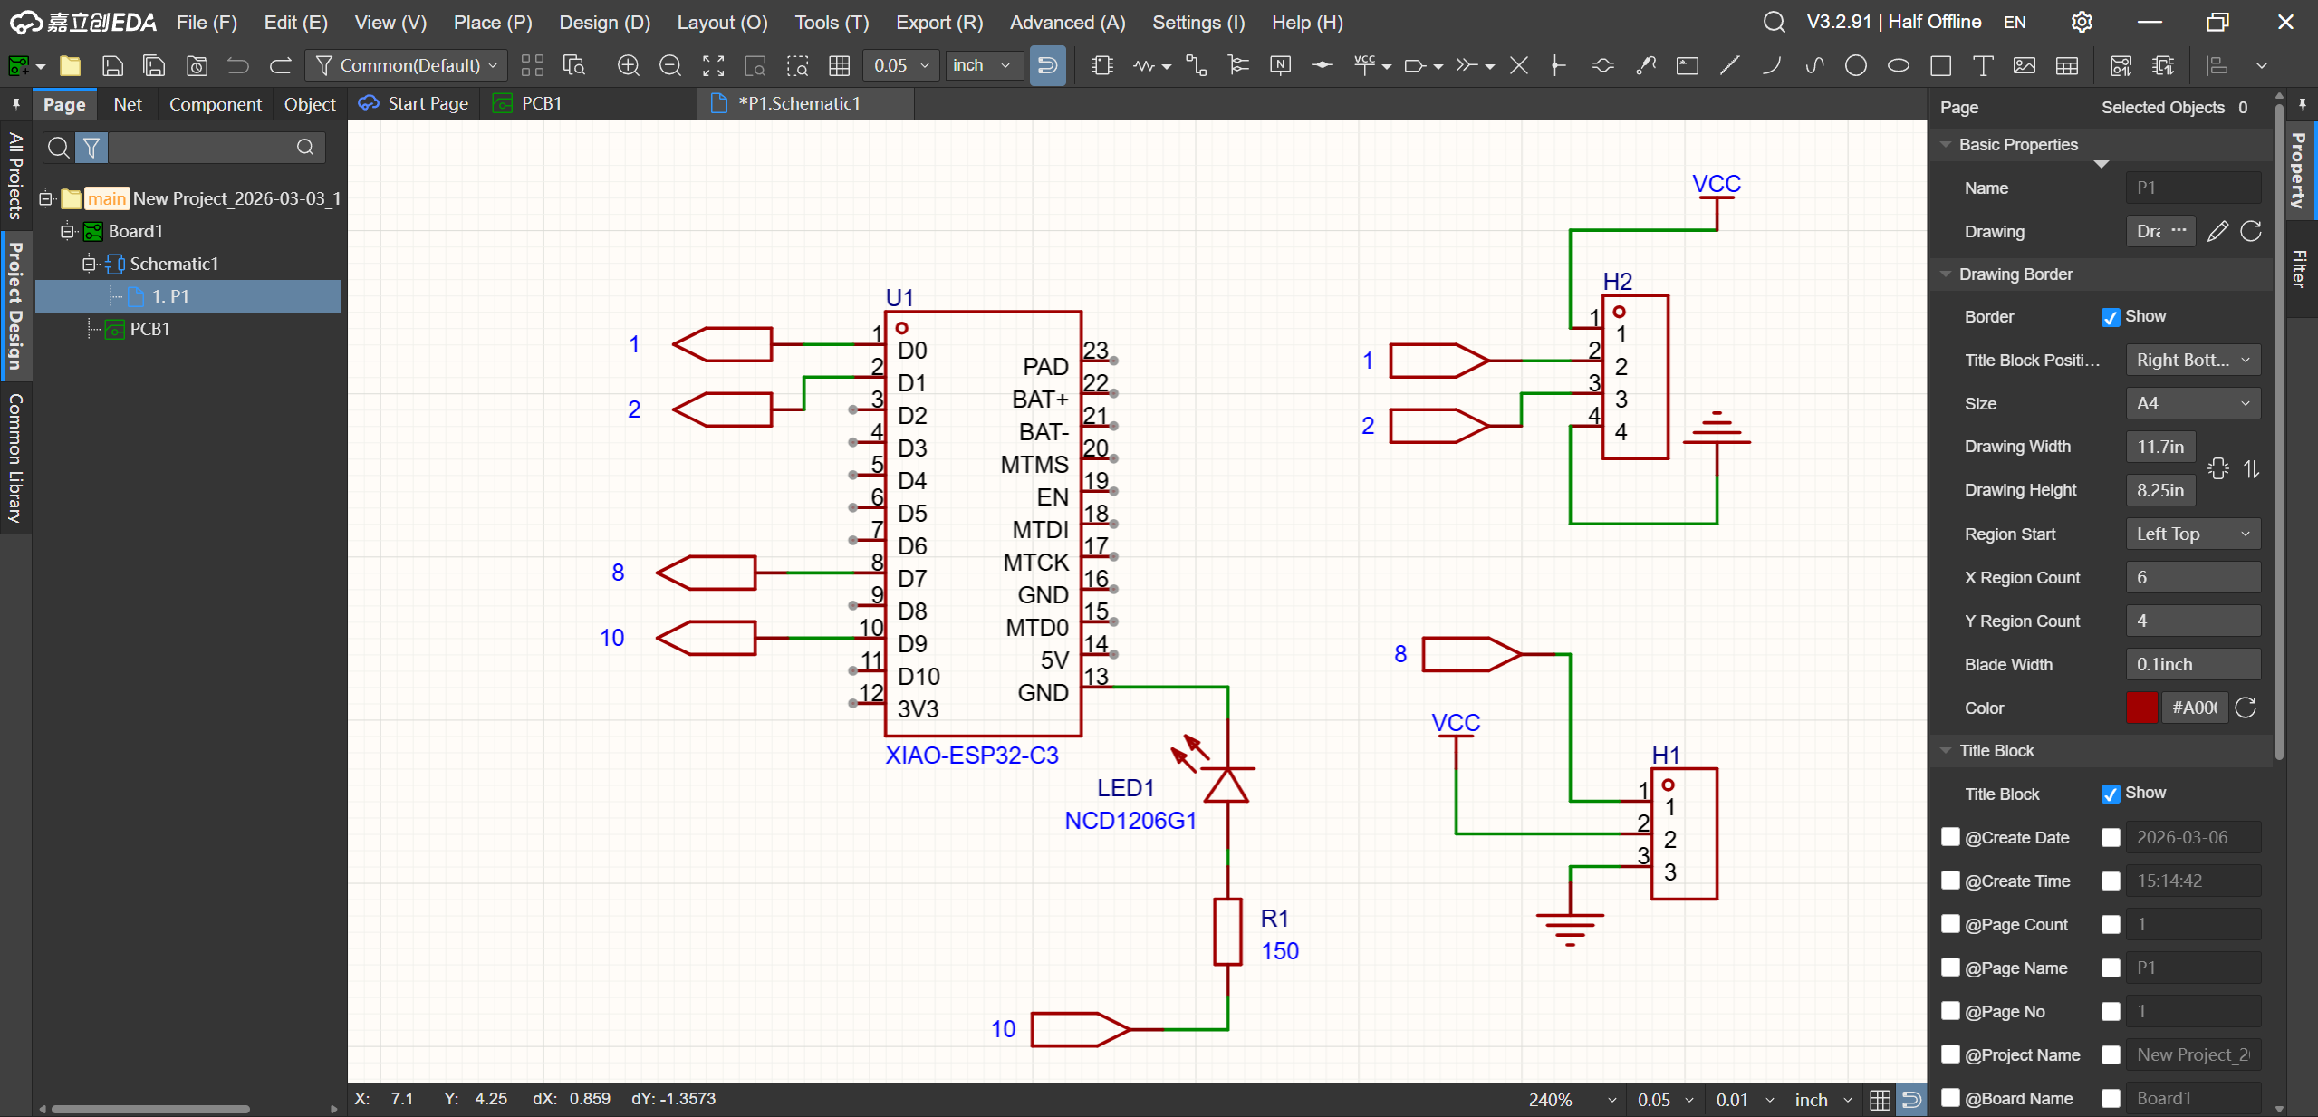Uncheck the Border Show checkbox
The height and width of the screenshot is (1117, 2318).
(2110, 317)
